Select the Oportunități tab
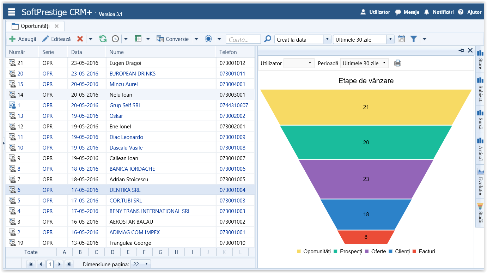This screenshot has width=487, height=273. (x=35, y=26)
